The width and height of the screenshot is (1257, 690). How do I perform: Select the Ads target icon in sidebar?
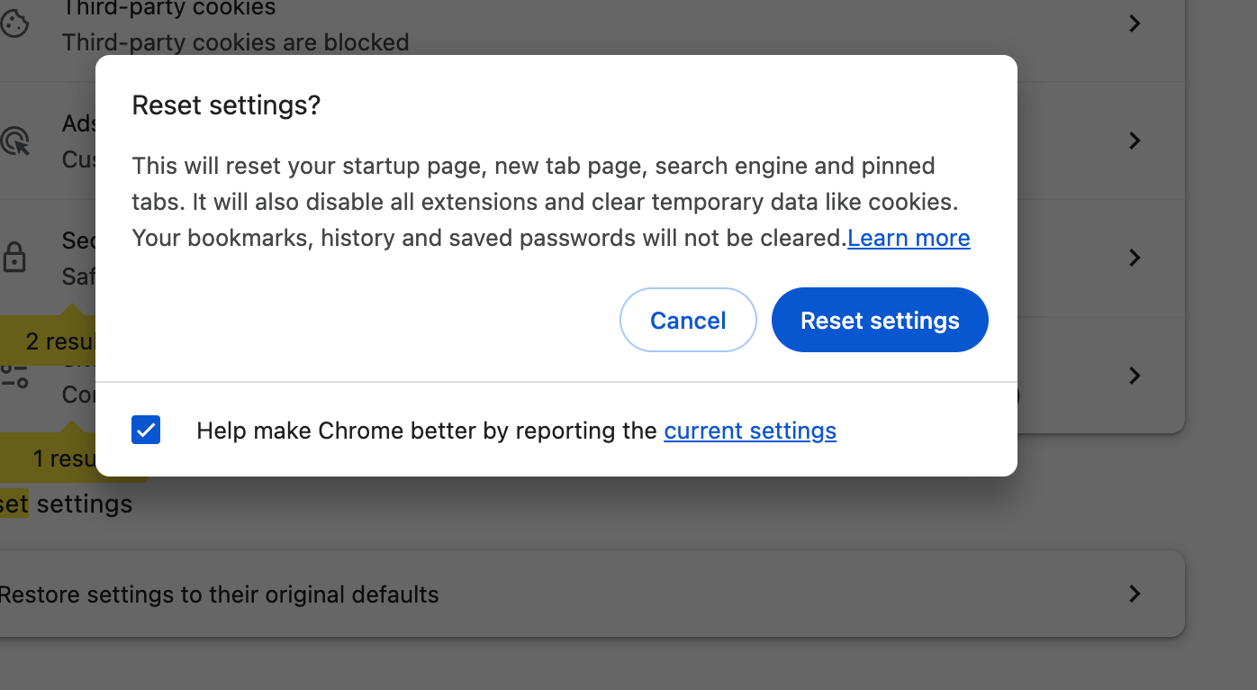(15, 141)
